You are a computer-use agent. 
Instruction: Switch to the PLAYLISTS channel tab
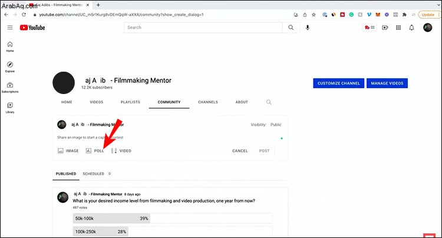coord(130,102)
